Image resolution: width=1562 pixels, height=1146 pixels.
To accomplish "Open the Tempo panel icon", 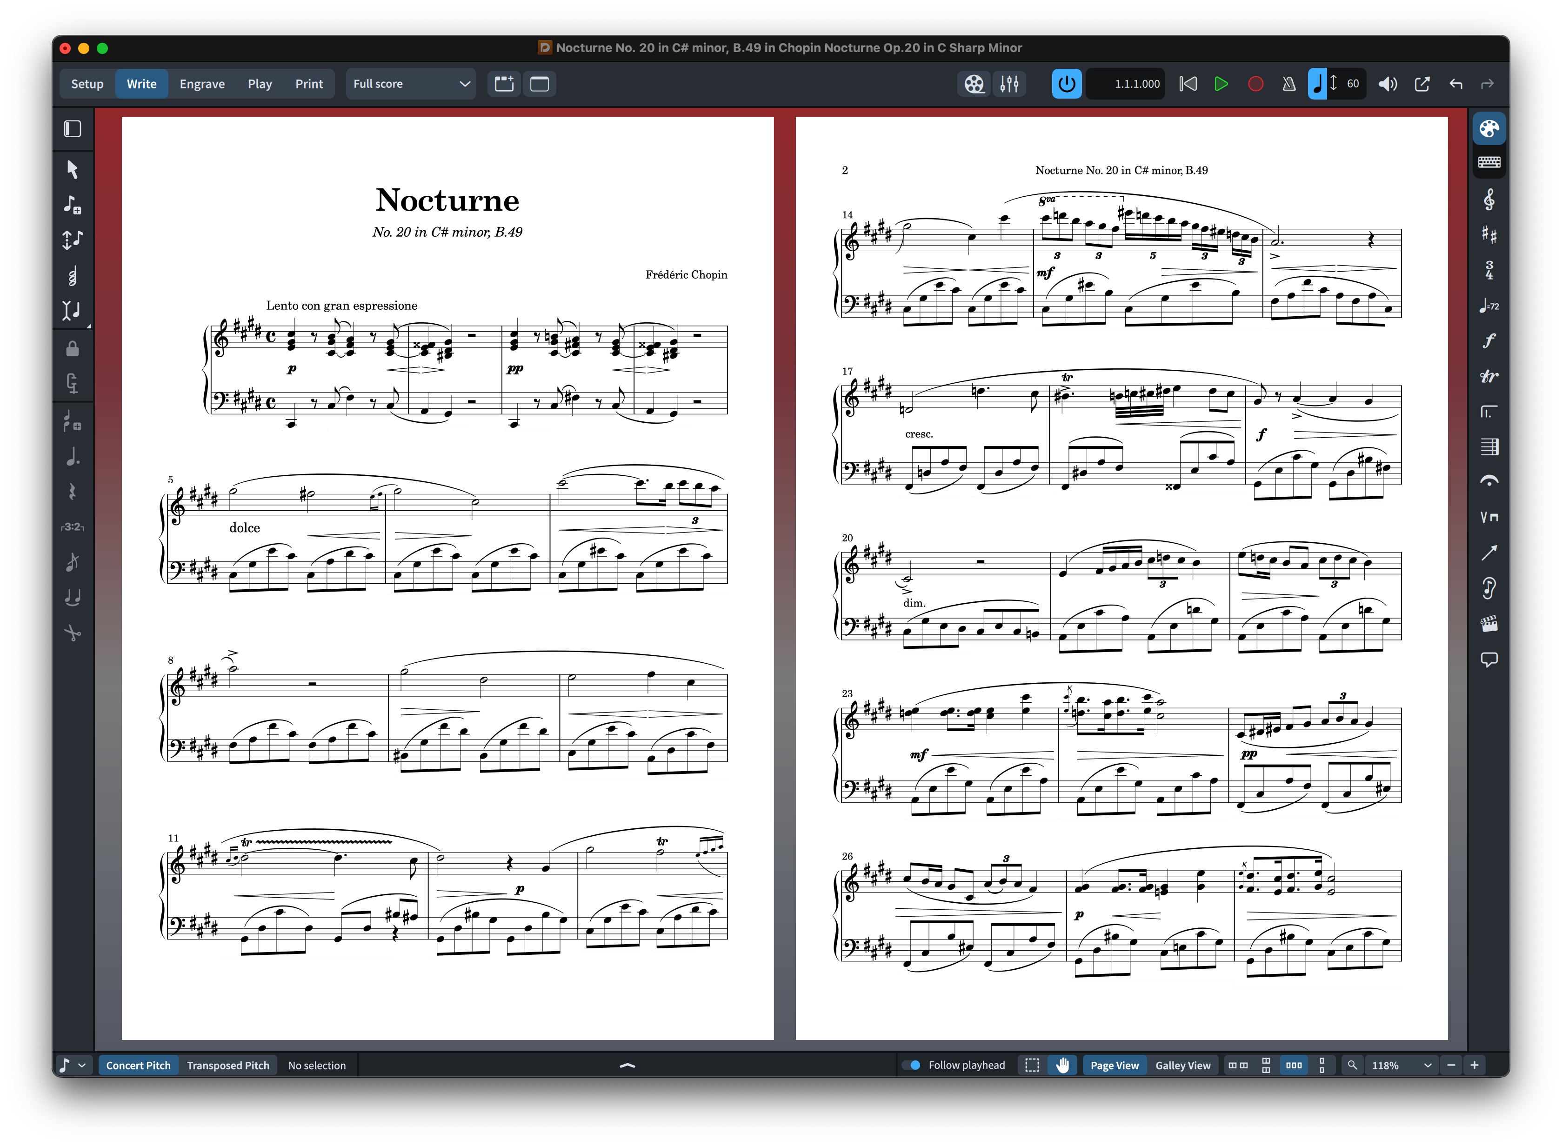I will 1489,305.
